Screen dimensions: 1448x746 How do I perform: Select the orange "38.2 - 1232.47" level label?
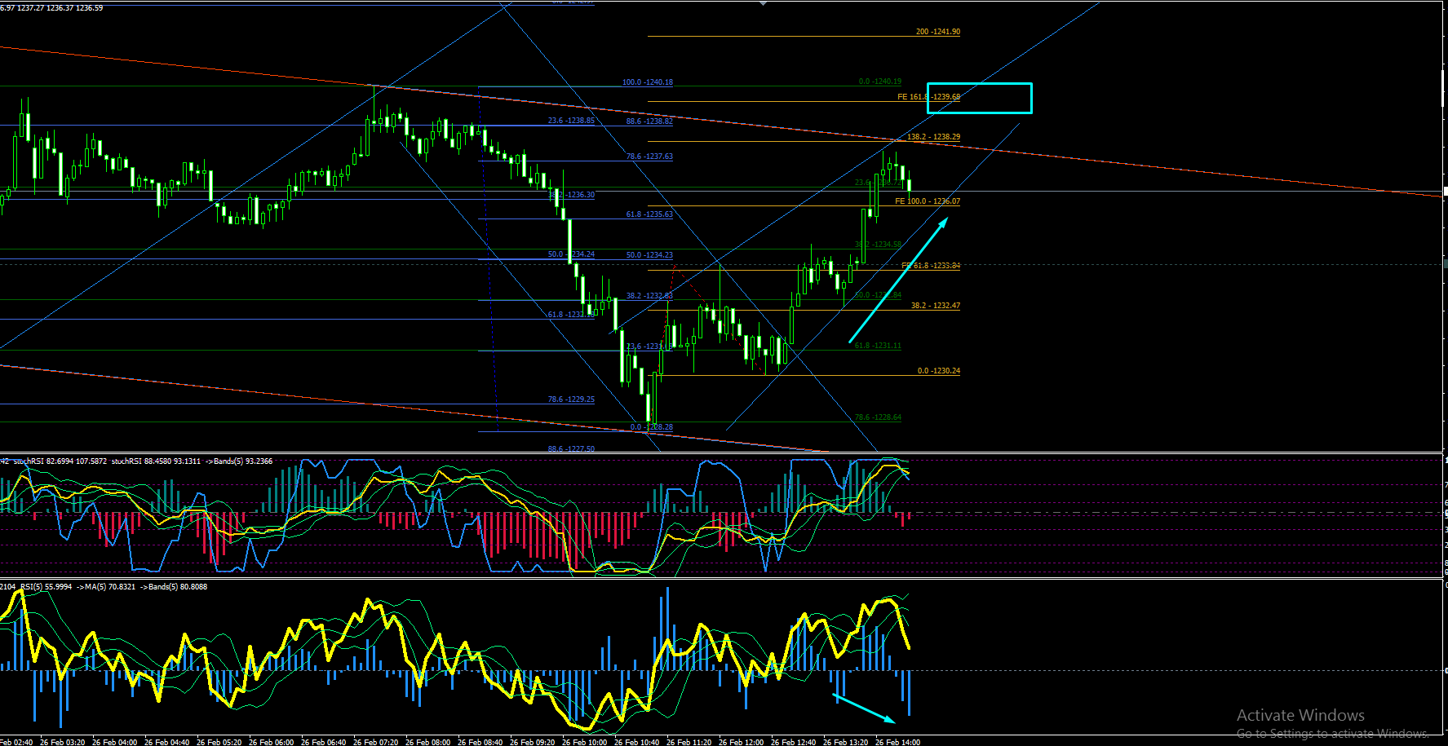pyautogui.click(x=935, y=306)
